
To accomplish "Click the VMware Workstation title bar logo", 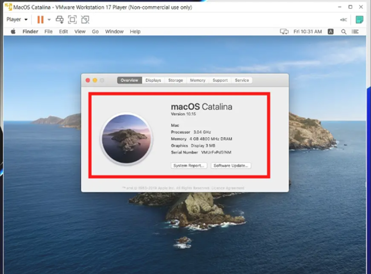I will point(8,7).
